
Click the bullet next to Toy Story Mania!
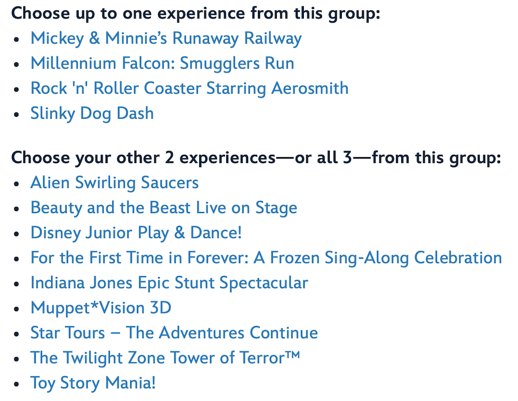tap(17, 384)
